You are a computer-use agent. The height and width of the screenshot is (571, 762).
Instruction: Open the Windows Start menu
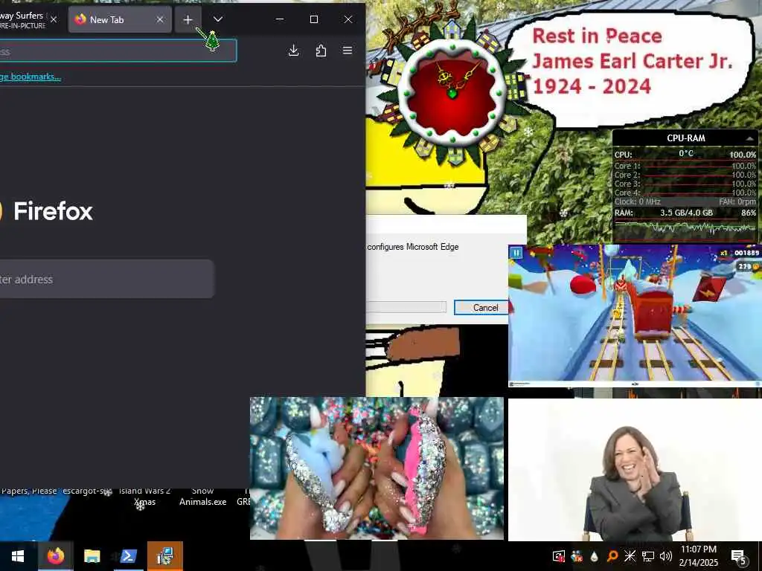point(18,556)
